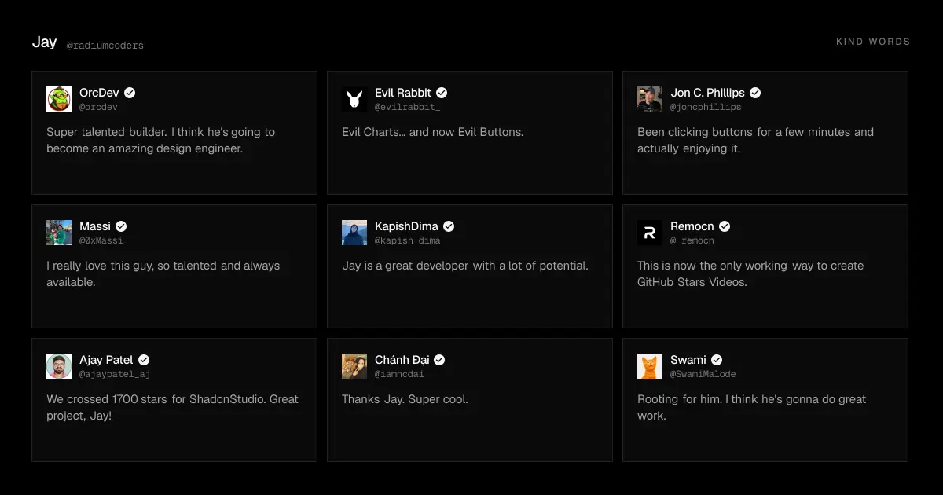This screenshot has width=943, height=495.
Task: Open the Evil Rabbit name link
Action: pos(403,93)
